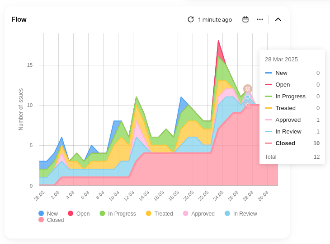Toggle Closed series legend item
The image size is (330, 244).
pos(51,220)
